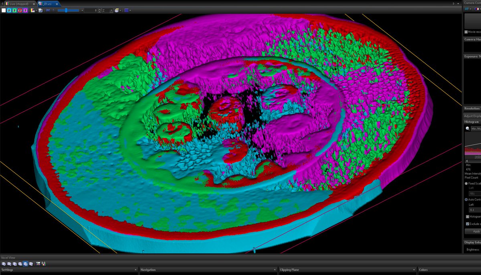481x275 pixels.
Task: Select the Fixed Scaling radio button
Action: [x=466, y=183]
